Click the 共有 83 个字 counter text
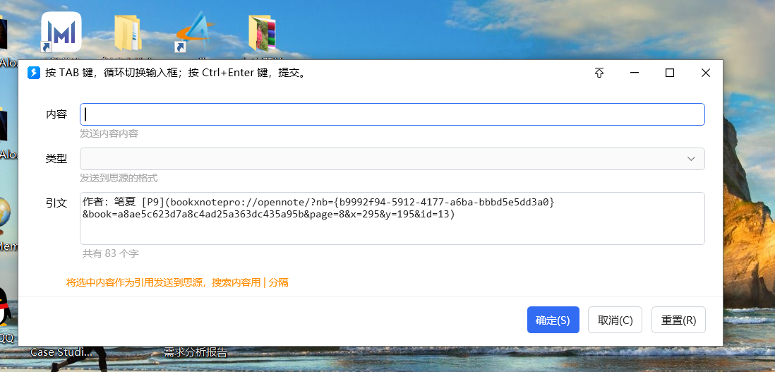The width and height of the screenshot is (775, 372). [x=111, y=254]
